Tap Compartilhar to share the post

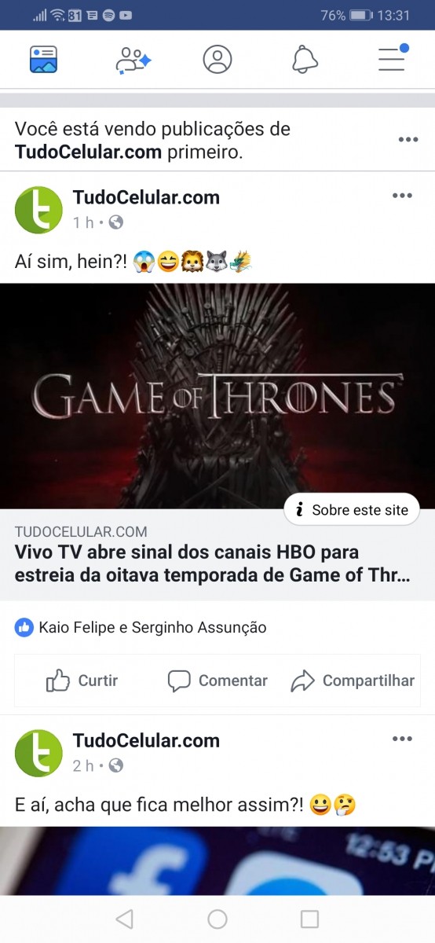coord(353,681)
